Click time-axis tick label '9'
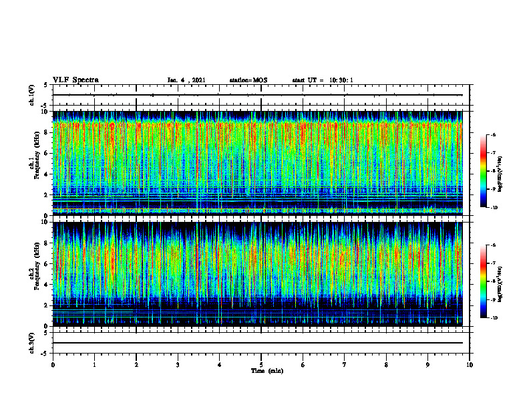This screenshot has width=529, height=409. tap(427, 365)
